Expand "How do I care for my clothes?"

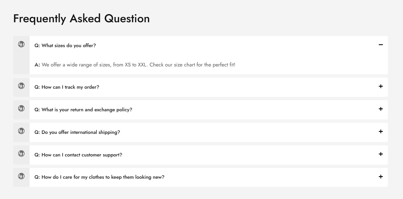point(381,177)
